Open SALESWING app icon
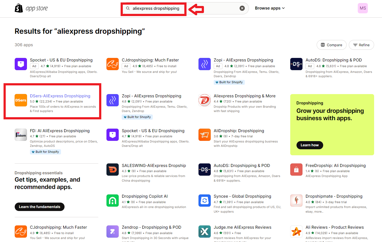382x242 pixels. pos(112,169)
